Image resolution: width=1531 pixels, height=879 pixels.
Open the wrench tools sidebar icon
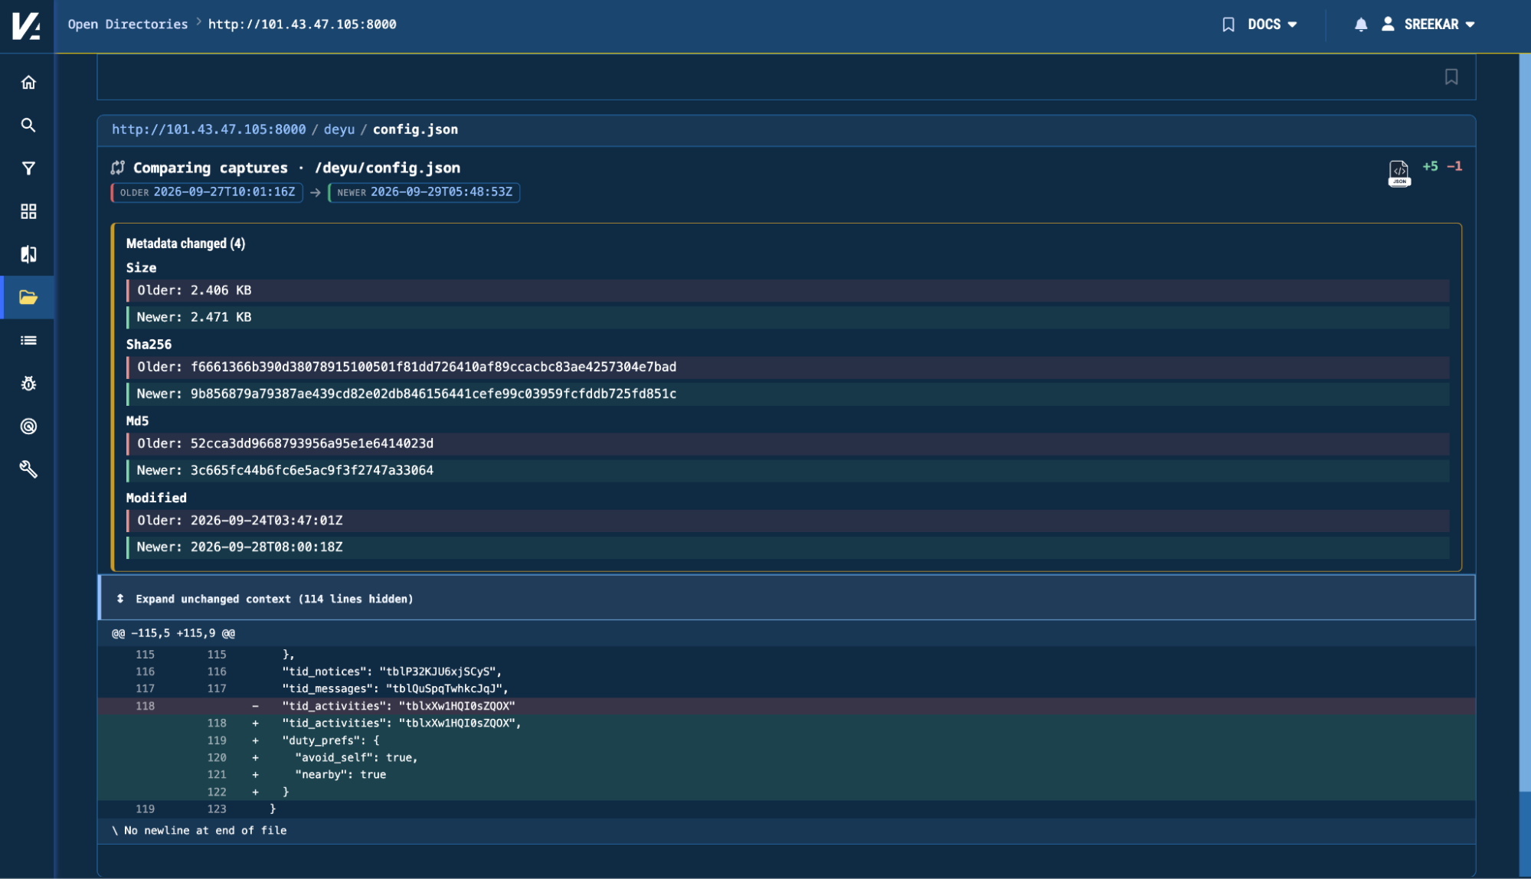tap(28, 469)
